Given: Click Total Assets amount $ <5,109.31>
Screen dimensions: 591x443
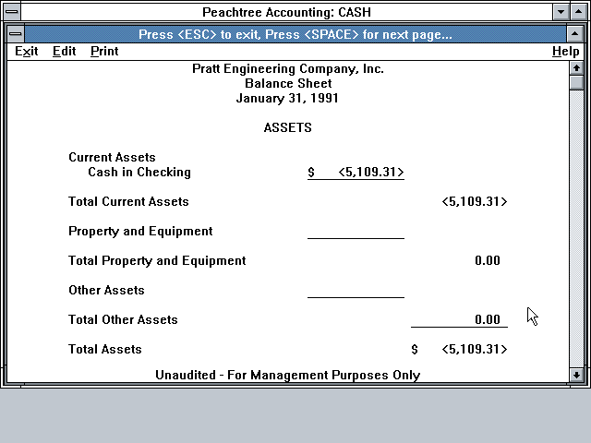Looking at the screenshot, I should point(460,349).
